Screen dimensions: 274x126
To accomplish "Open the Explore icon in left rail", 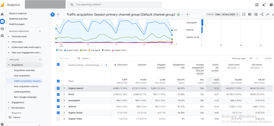I will point(2,29).
